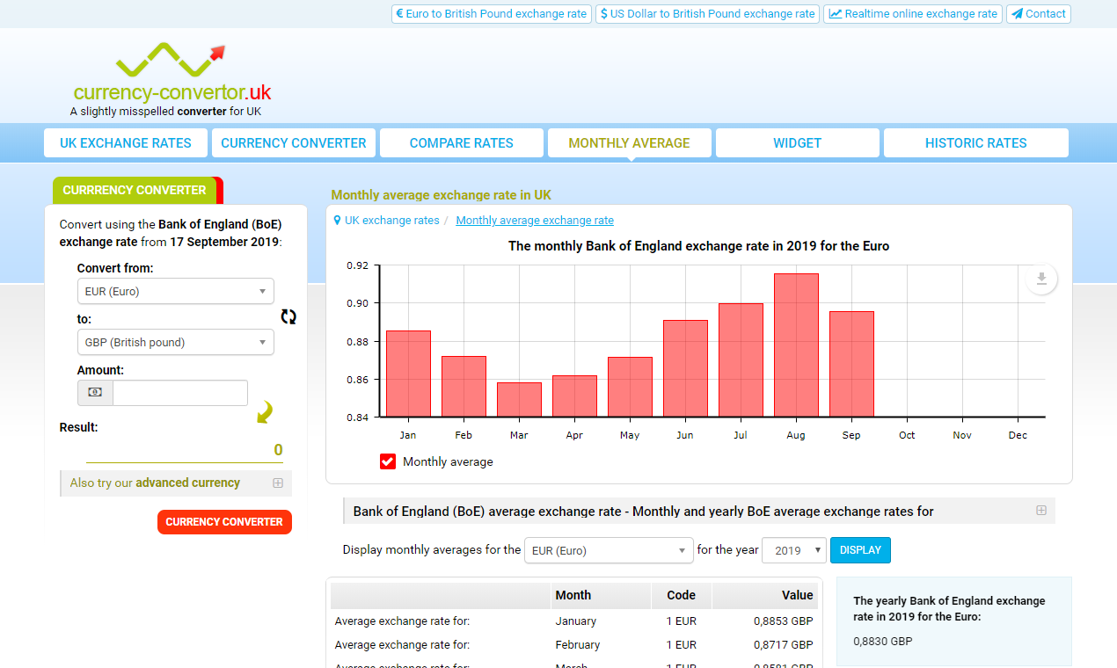Uncheck the Monthly average checkbox
Image resolution: width=1117 pixels, height=668 pixels.
(387, 461)
